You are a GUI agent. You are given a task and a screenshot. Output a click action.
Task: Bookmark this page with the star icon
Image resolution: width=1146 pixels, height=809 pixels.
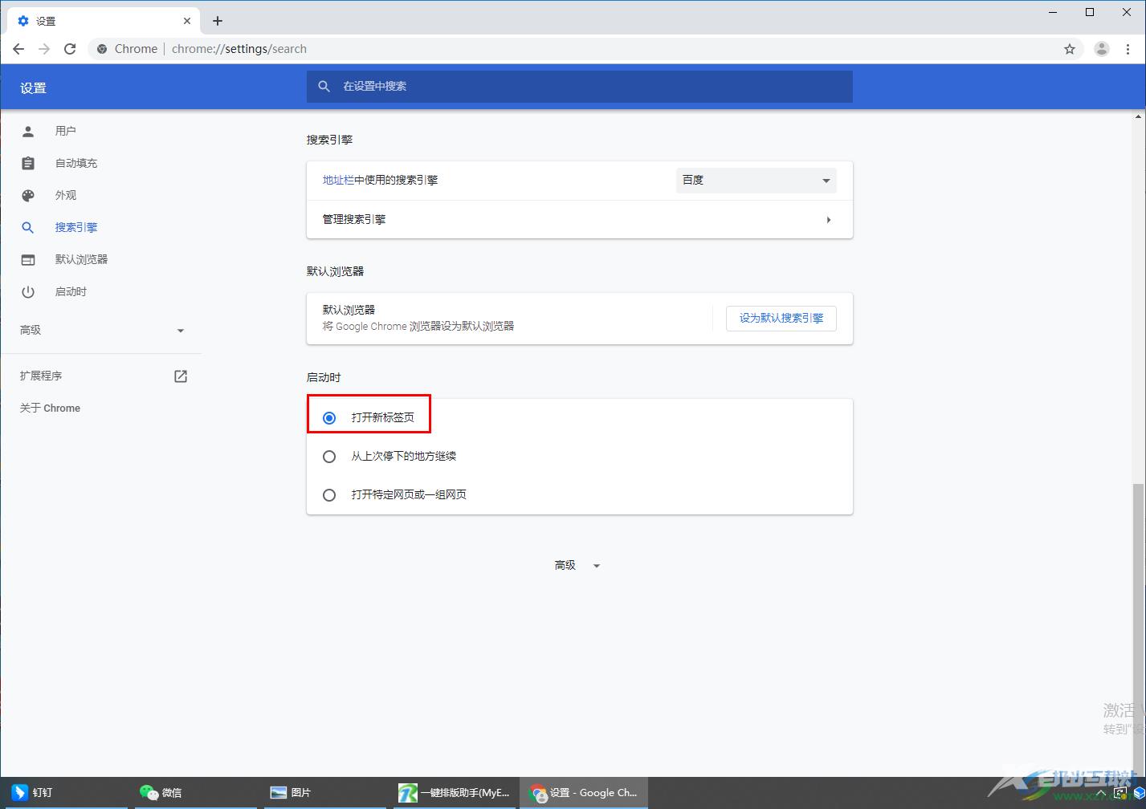[1070, 49]
